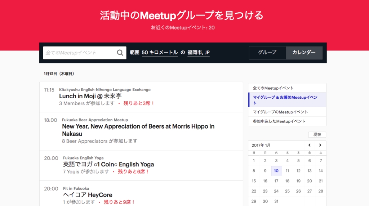Click the 11:15 time label
The height and width of the screenshot is (206, 369).
tap(49, 90)
